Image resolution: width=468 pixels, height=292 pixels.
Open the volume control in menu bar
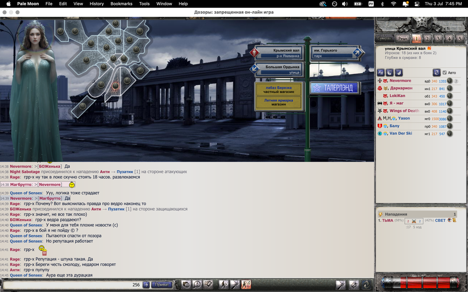[345, 4]
